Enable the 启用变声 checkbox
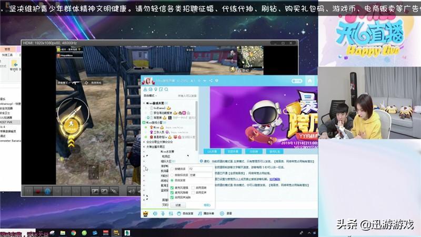This screenshot has width=421, height=237. coord(193,192)
